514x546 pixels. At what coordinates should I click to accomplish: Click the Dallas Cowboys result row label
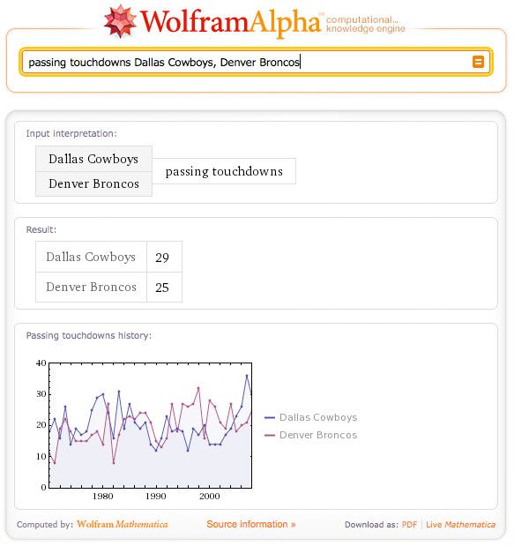point(91,257)
